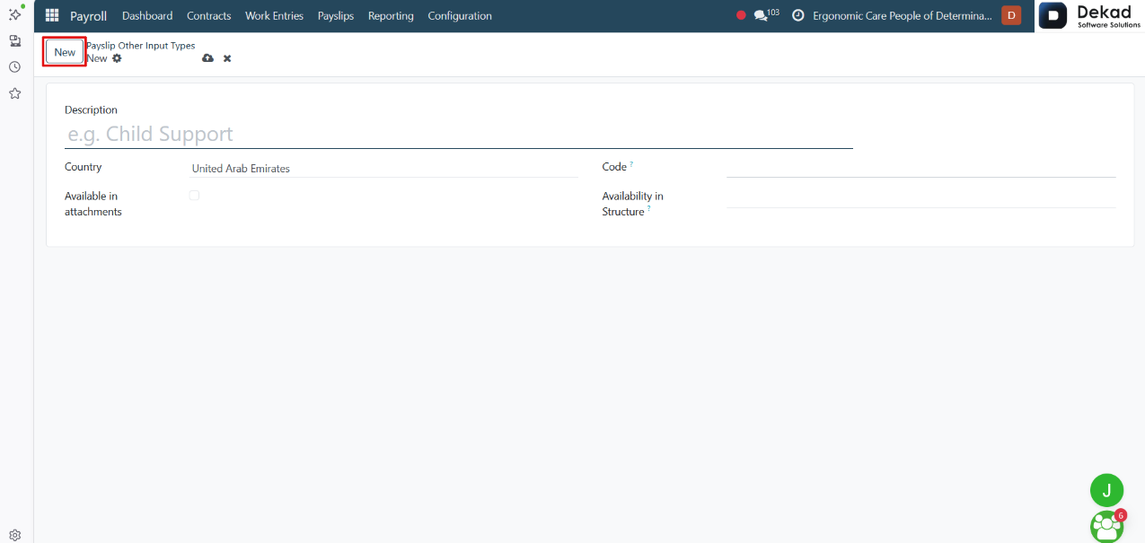Open the activities clock icon in navbar

coord(797,16)
